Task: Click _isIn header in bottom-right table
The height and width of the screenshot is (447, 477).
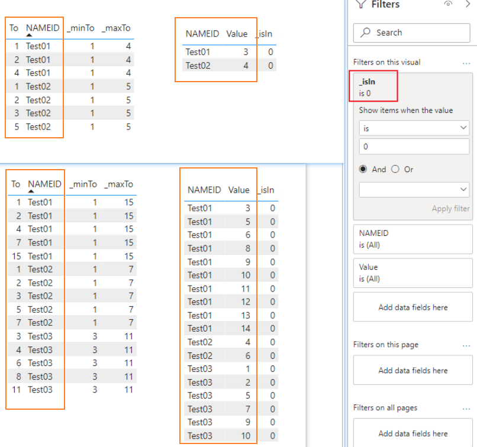Action: (x=266, y=190)
